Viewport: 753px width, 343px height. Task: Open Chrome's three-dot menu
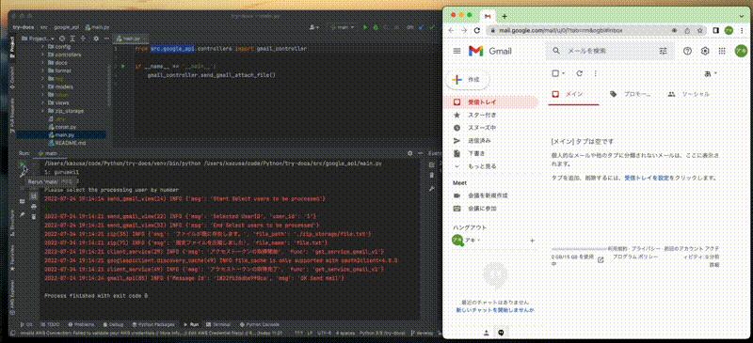point(743,30)
